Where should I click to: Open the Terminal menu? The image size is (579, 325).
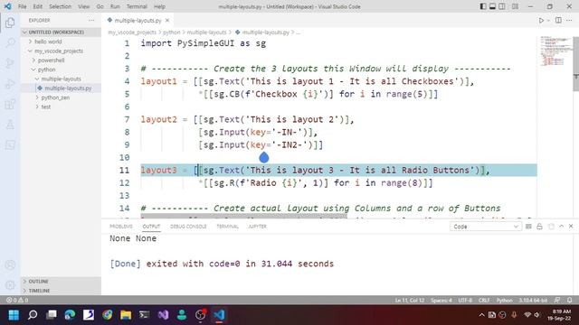tap(137, 6)
